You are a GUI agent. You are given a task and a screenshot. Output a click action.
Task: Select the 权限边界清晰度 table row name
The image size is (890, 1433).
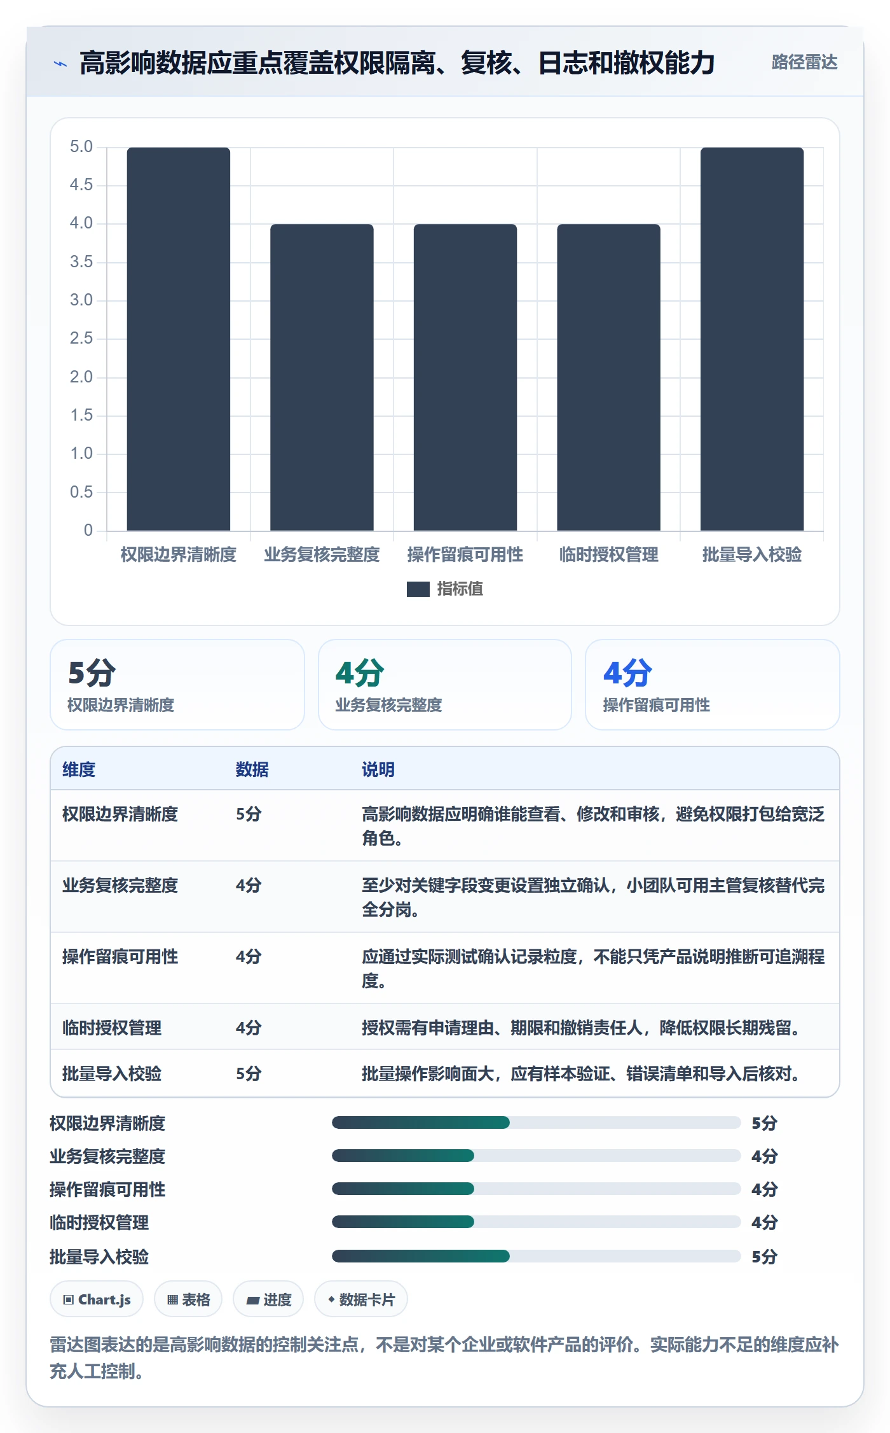120,814
